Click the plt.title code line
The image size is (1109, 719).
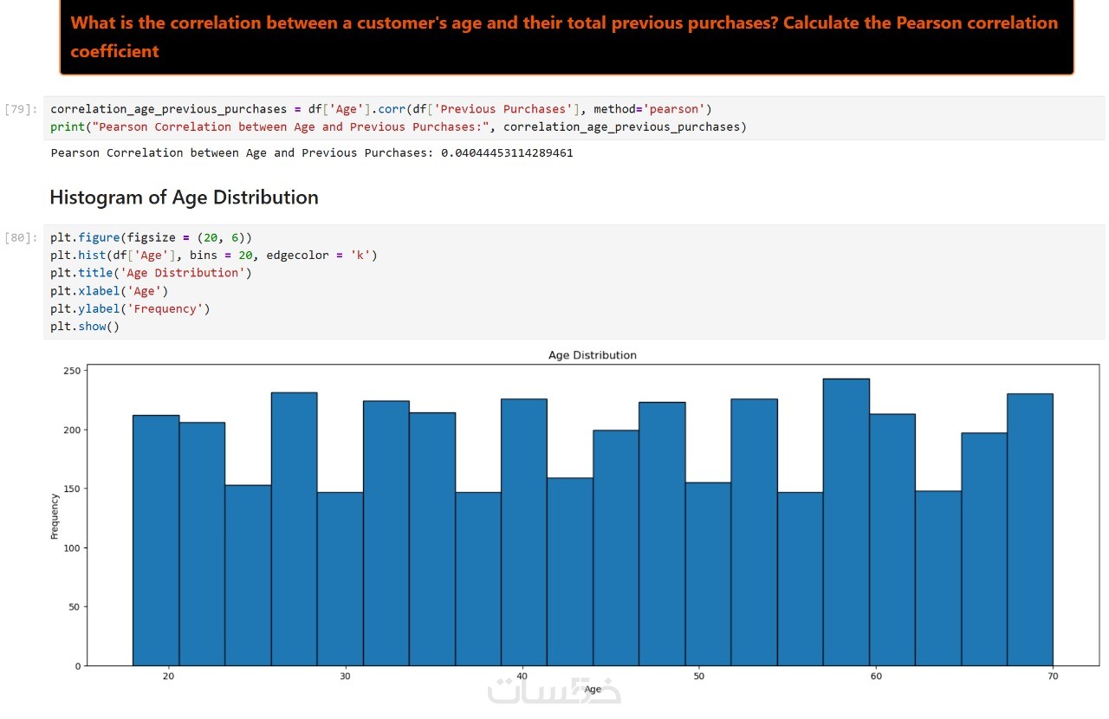[151, 273]
